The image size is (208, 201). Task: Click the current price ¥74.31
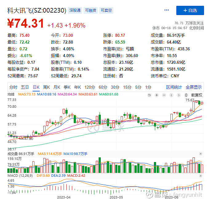[26, 23]
